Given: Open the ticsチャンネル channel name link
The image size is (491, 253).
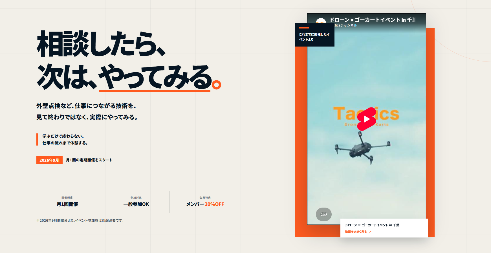Looking at the screenshot, I should tap(346, 25).
